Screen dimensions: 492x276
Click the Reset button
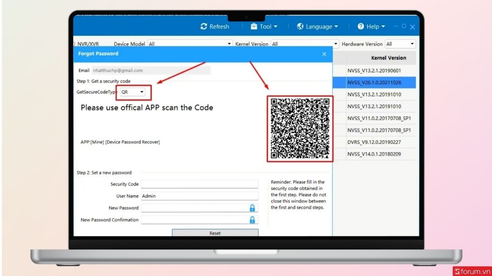pyautogui.click(x=215, y=233)
